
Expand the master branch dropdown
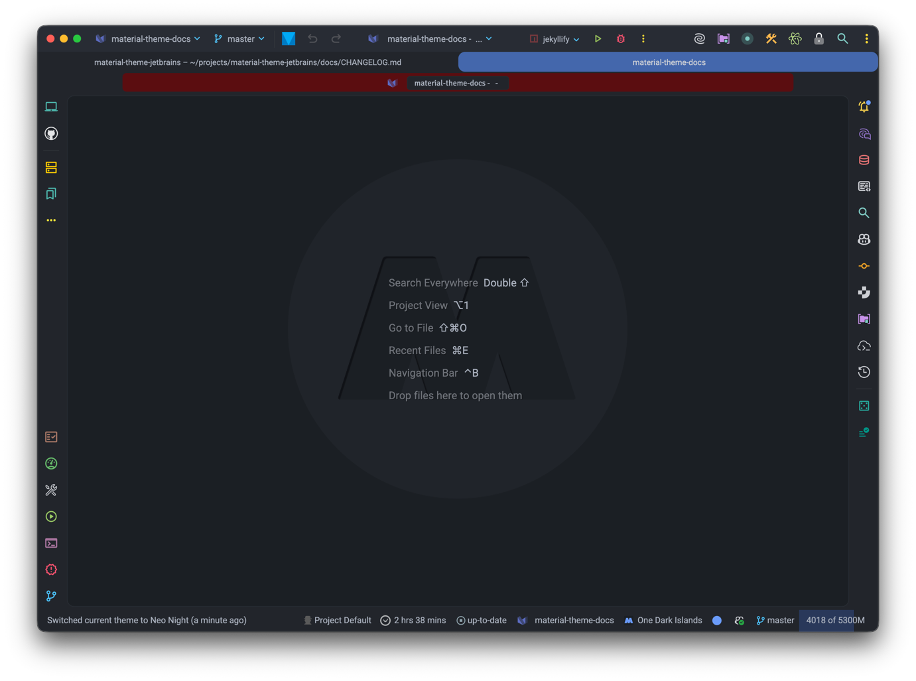[x=239, y=39]
